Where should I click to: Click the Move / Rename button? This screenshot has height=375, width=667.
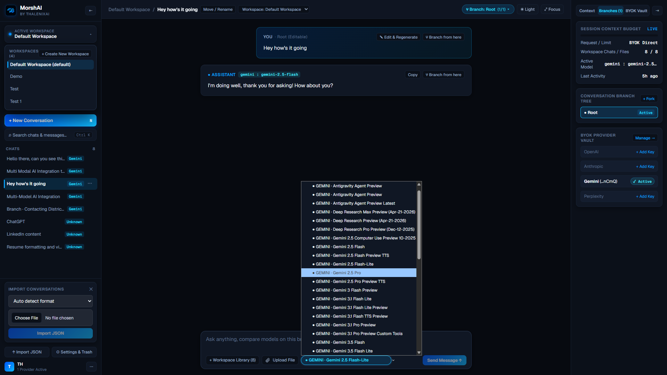pos(218,9)
